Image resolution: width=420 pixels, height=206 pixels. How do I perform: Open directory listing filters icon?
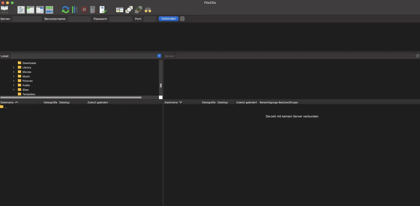pyautogui.click(x=120, y=10)
